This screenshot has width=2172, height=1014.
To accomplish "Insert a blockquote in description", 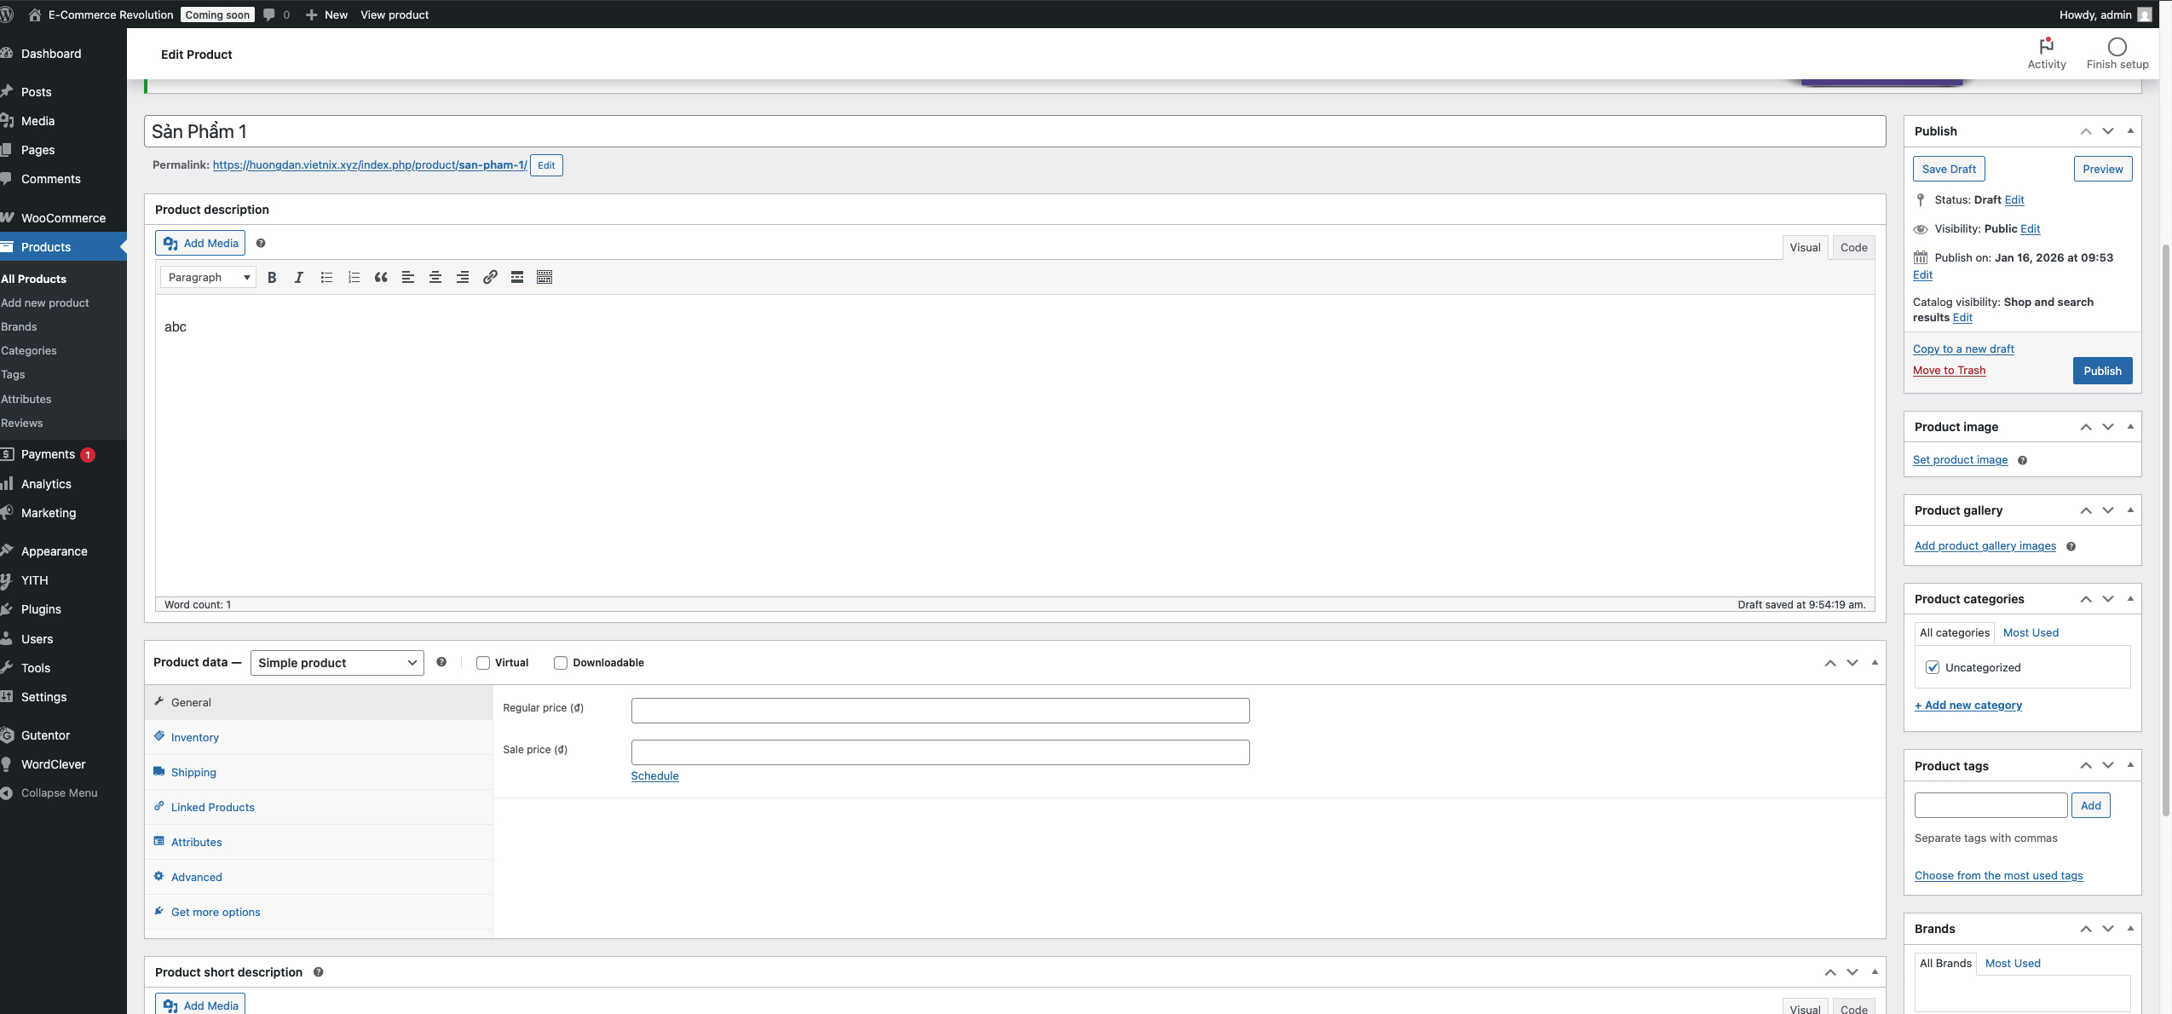I will click(381, 277).
